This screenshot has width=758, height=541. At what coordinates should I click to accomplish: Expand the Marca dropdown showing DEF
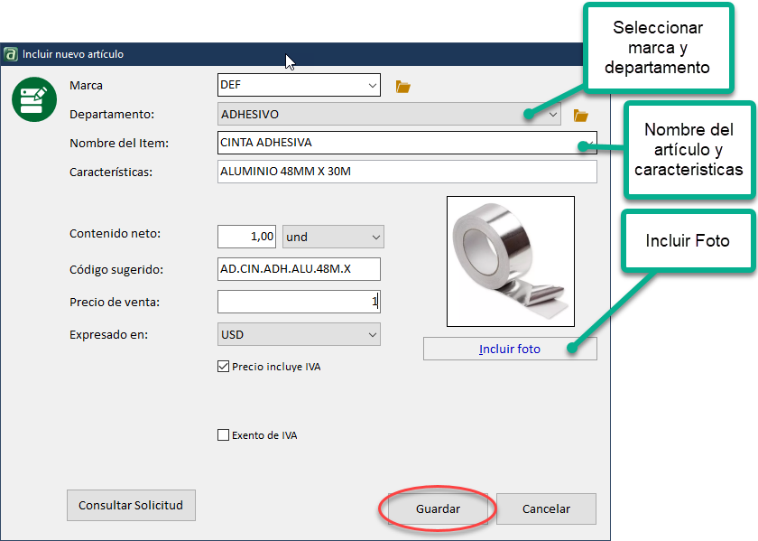pyautogui.click(x=372, y=86)
